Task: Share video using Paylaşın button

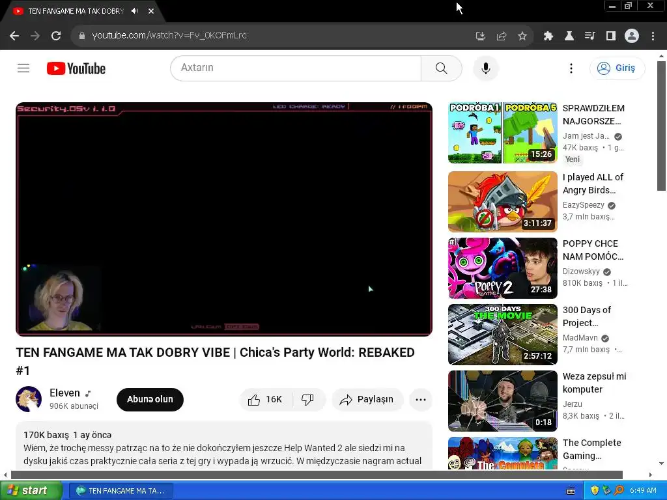Action: tap(367, 399)
